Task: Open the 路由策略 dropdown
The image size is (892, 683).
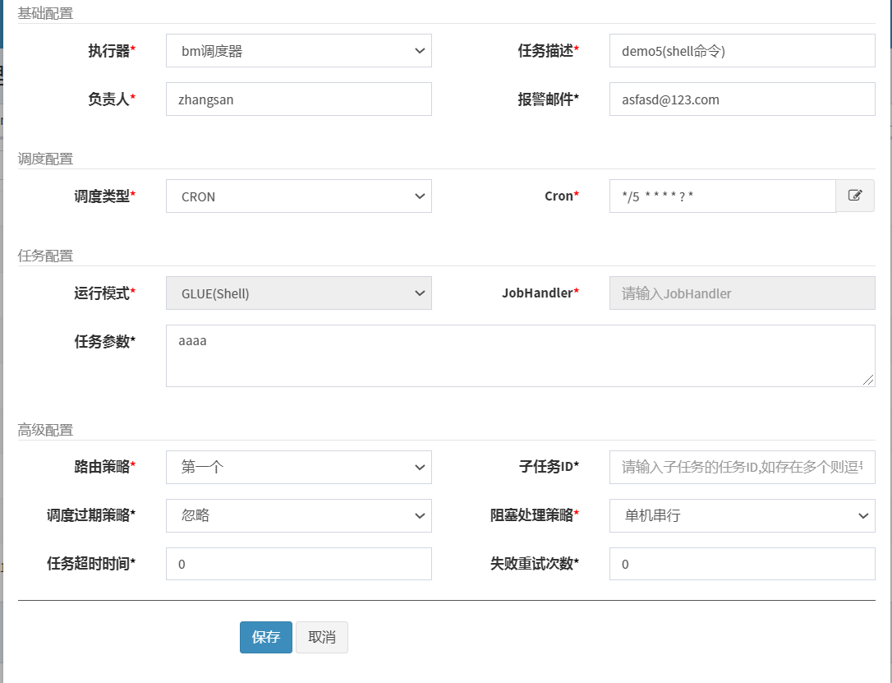Action: [x=298, y=468]
